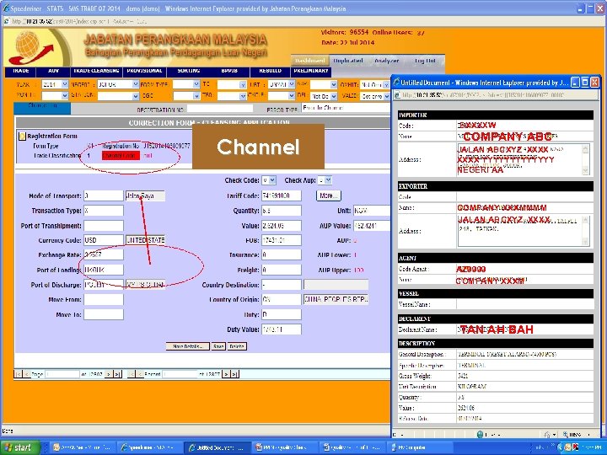This screenshot has height=455, width=607.
Task: Switch to the Duplicated tab
Action: (348, 61)
